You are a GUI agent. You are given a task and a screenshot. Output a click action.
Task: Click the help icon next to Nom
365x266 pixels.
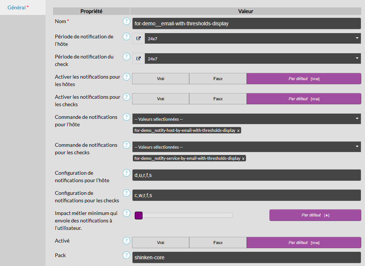pyautogui.click(x=126, y=22)
